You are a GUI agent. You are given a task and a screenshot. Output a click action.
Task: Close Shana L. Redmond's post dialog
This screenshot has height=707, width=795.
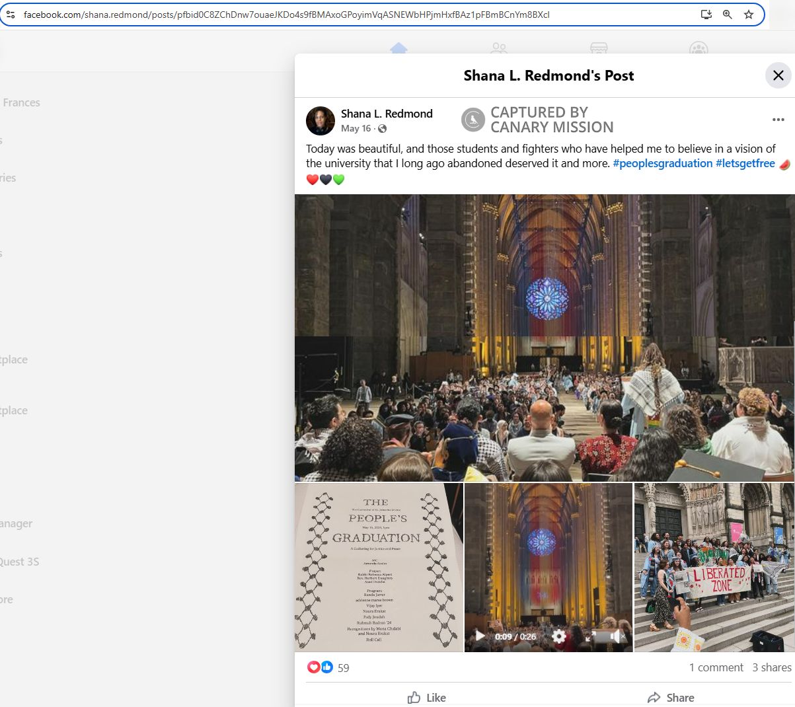778,75
